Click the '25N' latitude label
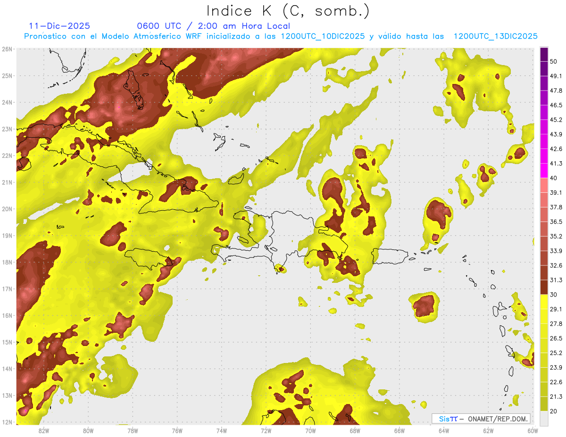The width and height of the screenshot is (566, 437). click(7, 76)
